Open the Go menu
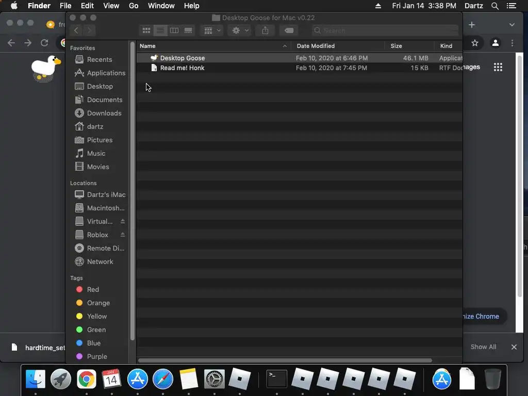 click(134, 6)
